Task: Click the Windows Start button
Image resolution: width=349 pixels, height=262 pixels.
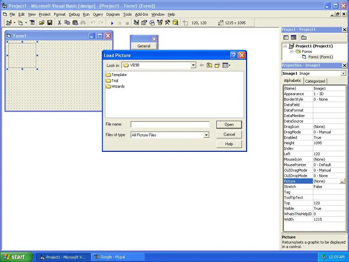Action: pos(16,257)
